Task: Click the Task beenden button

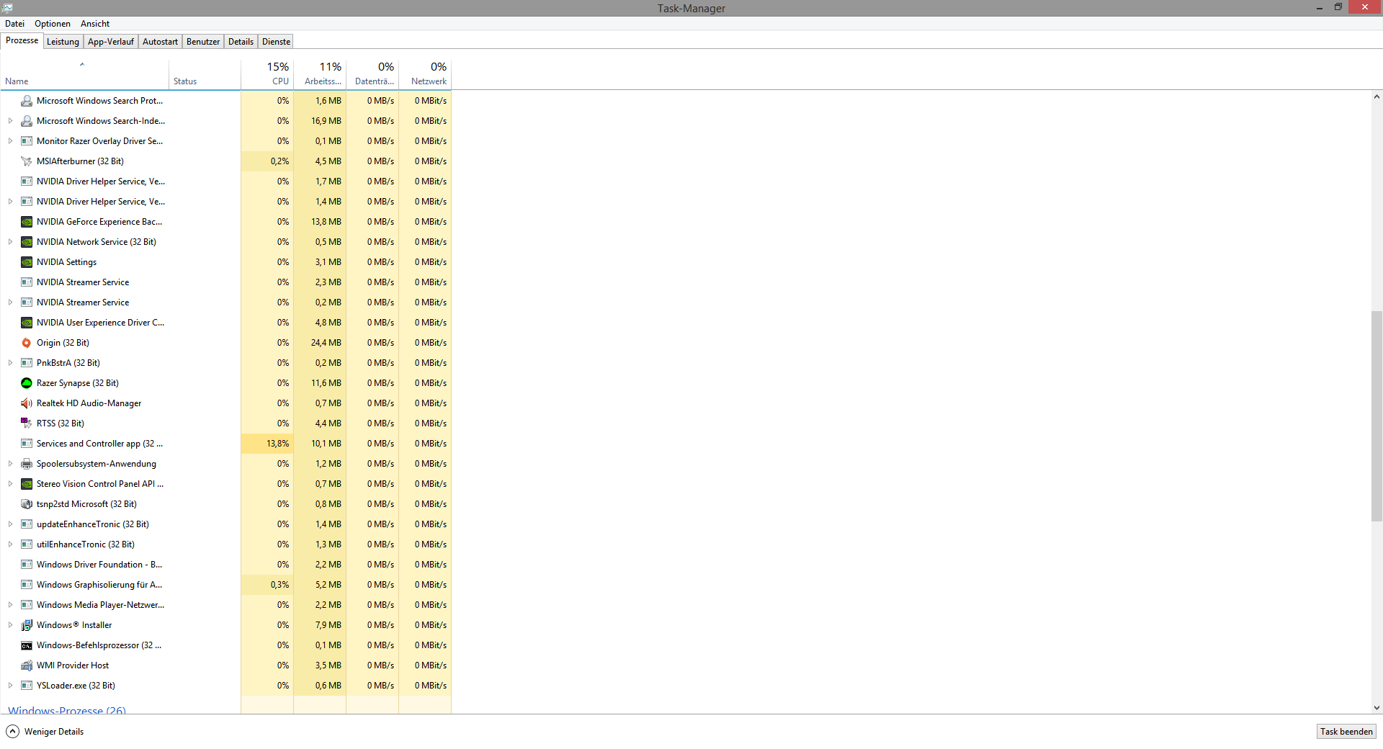Action: (1346, 732)
